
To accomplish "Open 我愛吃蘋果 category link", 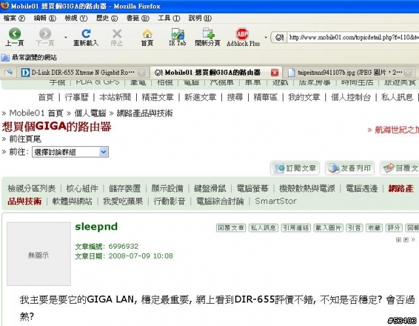I will [123, 201].
